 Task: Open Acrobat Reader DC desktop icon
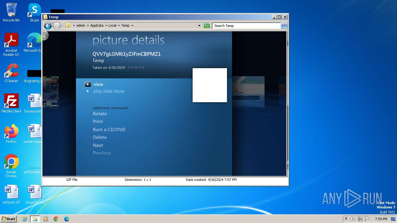11,45
